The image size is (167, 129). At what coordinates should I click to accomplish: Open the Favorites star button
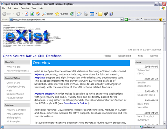coord(61,14)
